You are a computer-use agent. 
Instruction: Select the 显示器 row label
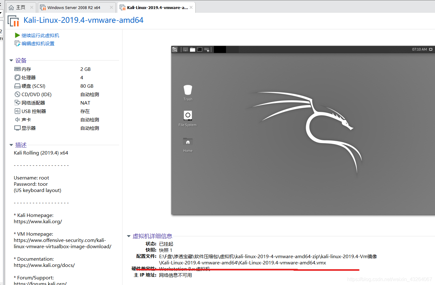[x=28, y=128]
